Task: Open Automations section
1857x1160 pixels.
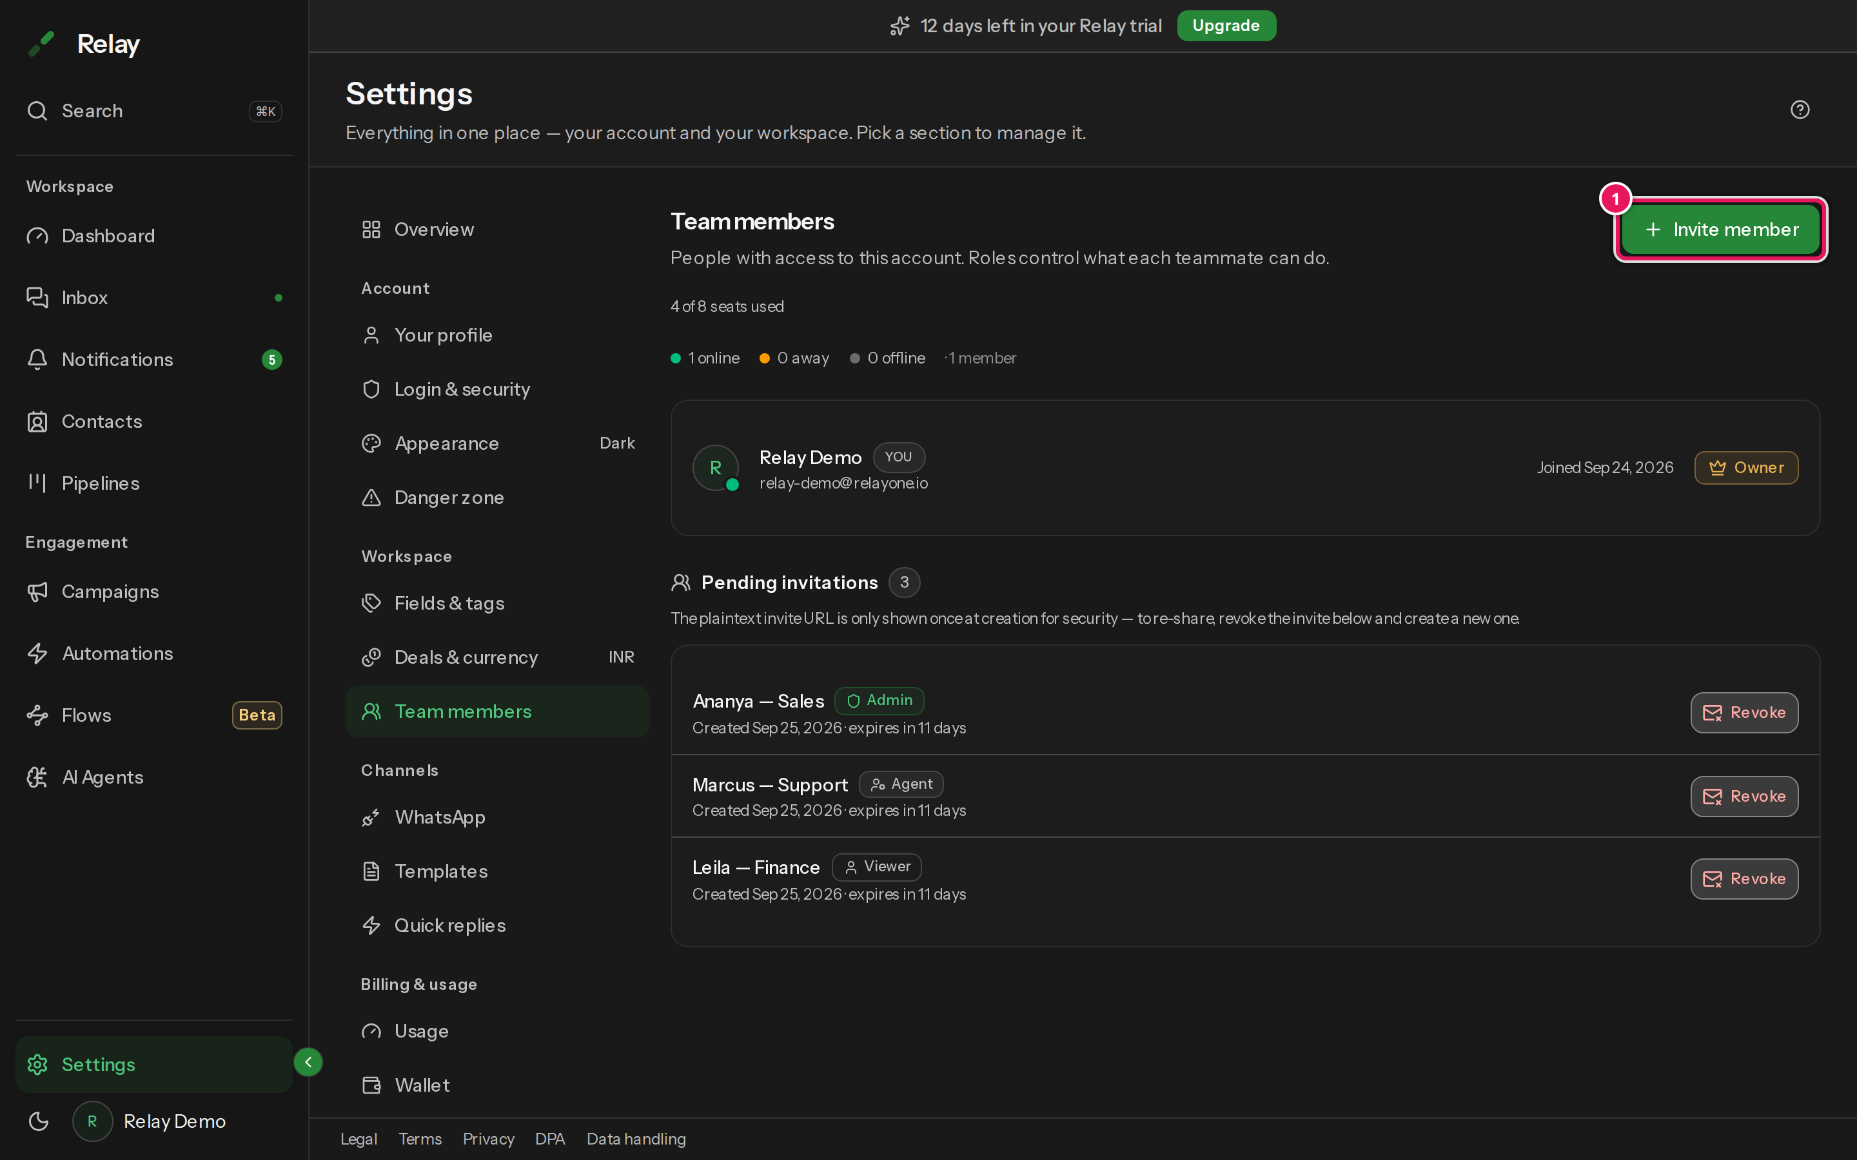Action: [x=153, y=653]
